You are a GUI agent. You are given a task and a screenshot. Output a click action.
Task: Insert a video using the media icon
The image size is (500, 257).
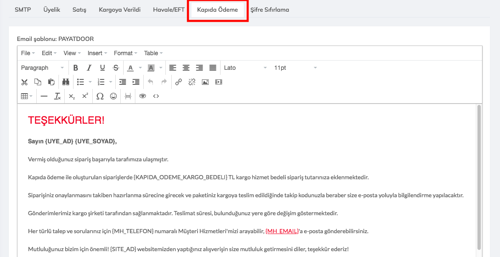coord(218,82)
